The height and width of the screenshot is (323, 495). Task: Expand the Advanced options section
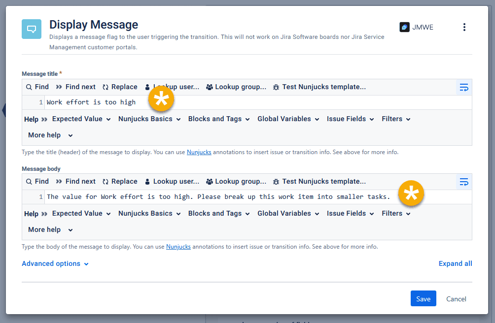point(55,264)
